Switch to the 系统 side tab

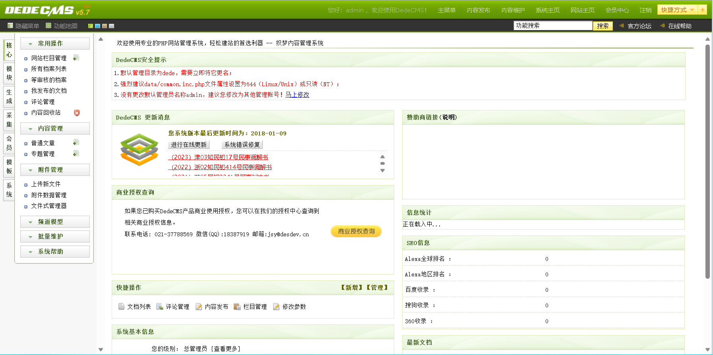pyautogui.click(x=9, y=190)
